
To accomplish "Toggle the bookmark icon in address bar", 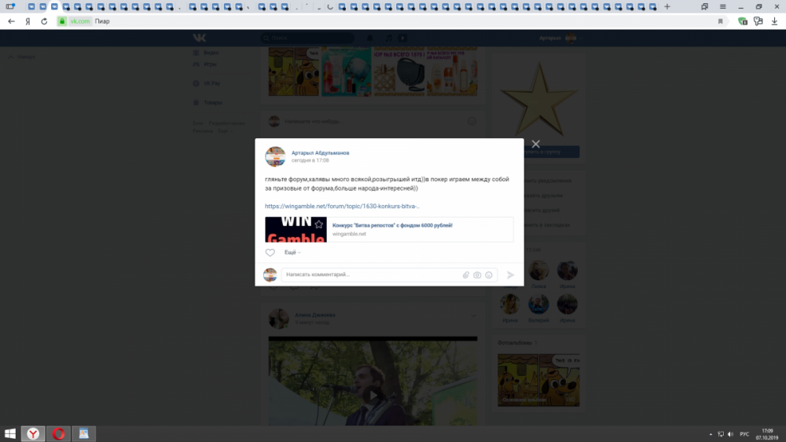I will 720,21.
